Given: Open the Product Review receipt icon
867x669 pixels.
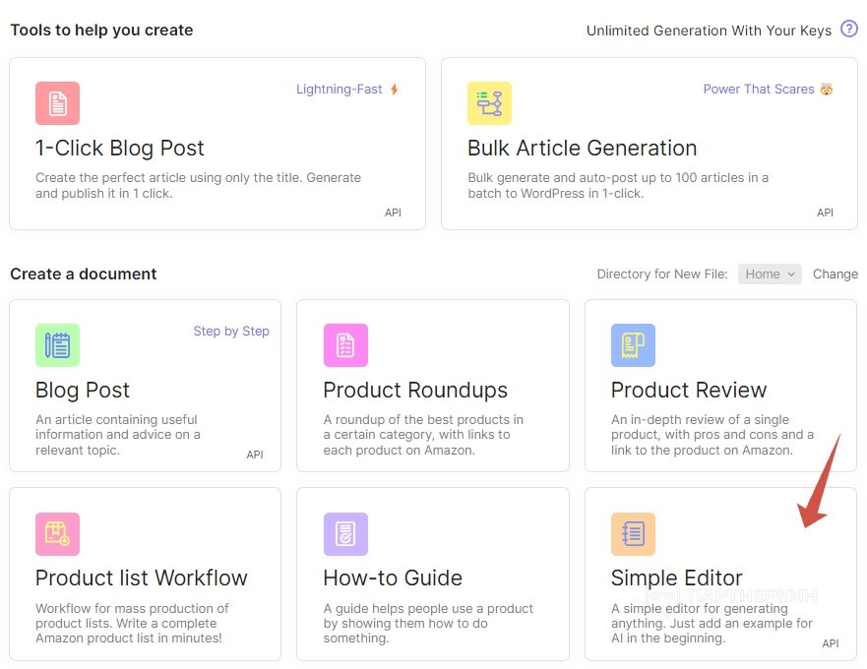Looking at the screenshot, I should pyautogui.click(x=633, y=345).
